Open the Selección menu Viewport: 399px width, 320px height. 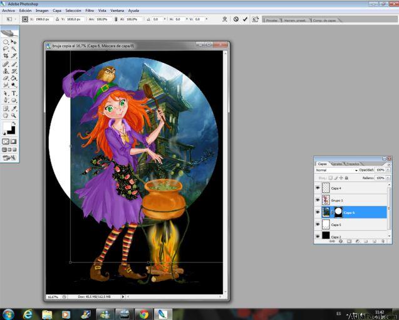click(73, 11)
